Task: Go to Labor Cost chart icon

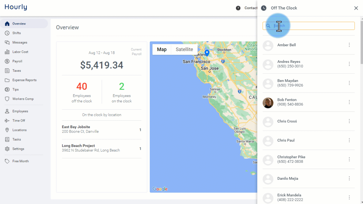Action: (7, 52)
